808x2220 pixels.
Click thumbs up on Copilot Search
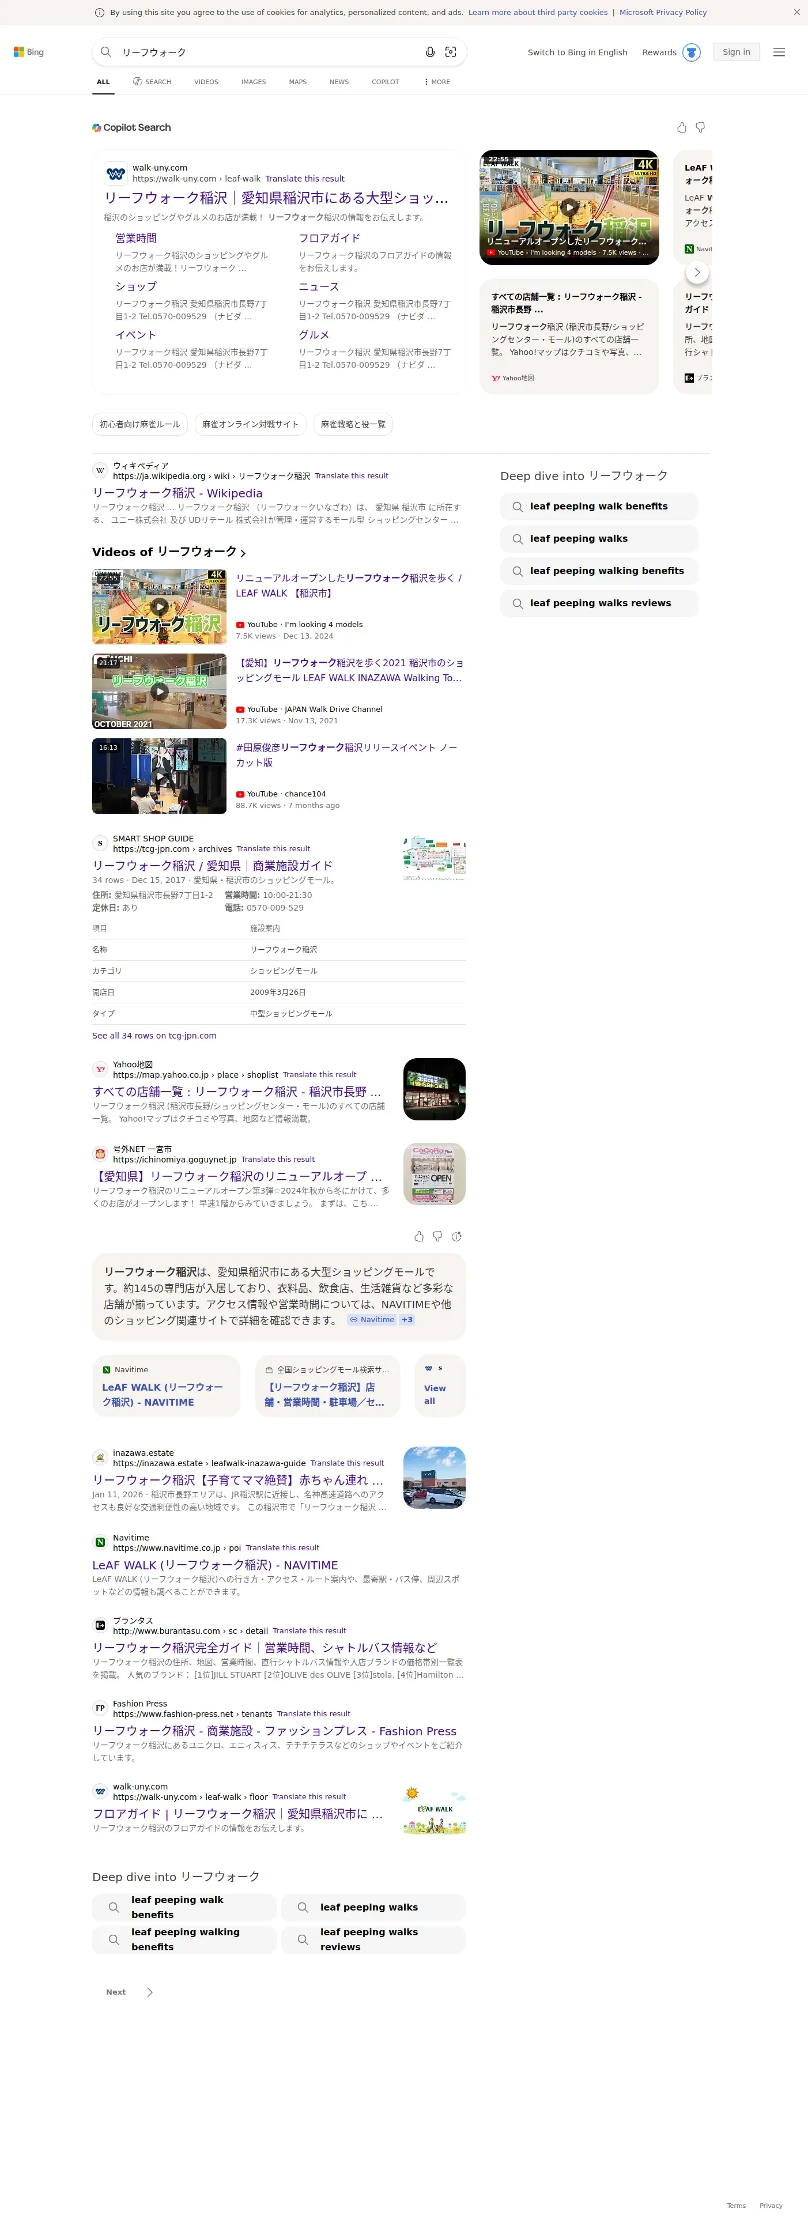681,127
